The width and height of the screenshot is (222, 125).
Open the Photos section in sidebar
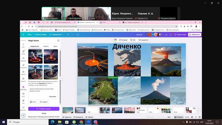pyautogui.click(x=23, y=95)
